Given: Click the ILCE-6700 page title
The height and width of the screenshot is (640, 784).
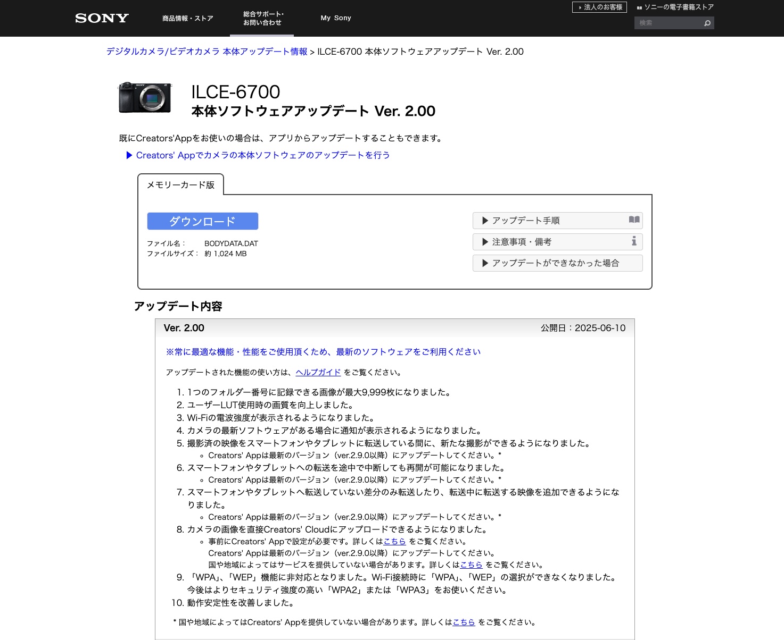Looking at the screenshot, I should pos(236,92).
